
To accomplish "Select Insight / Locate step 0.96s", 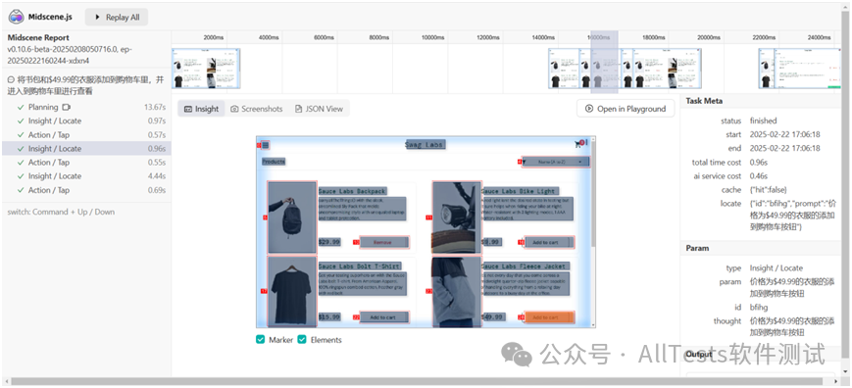I will (x=86, y=149).
